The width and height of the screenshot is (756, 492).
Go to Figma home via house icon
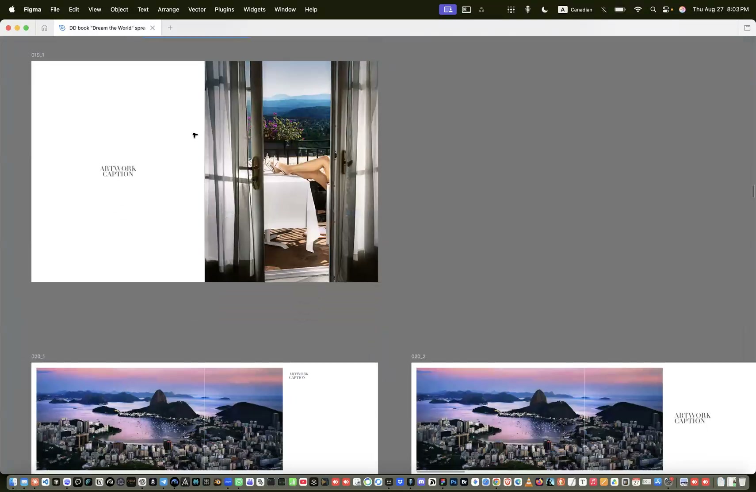coord(44,28)
